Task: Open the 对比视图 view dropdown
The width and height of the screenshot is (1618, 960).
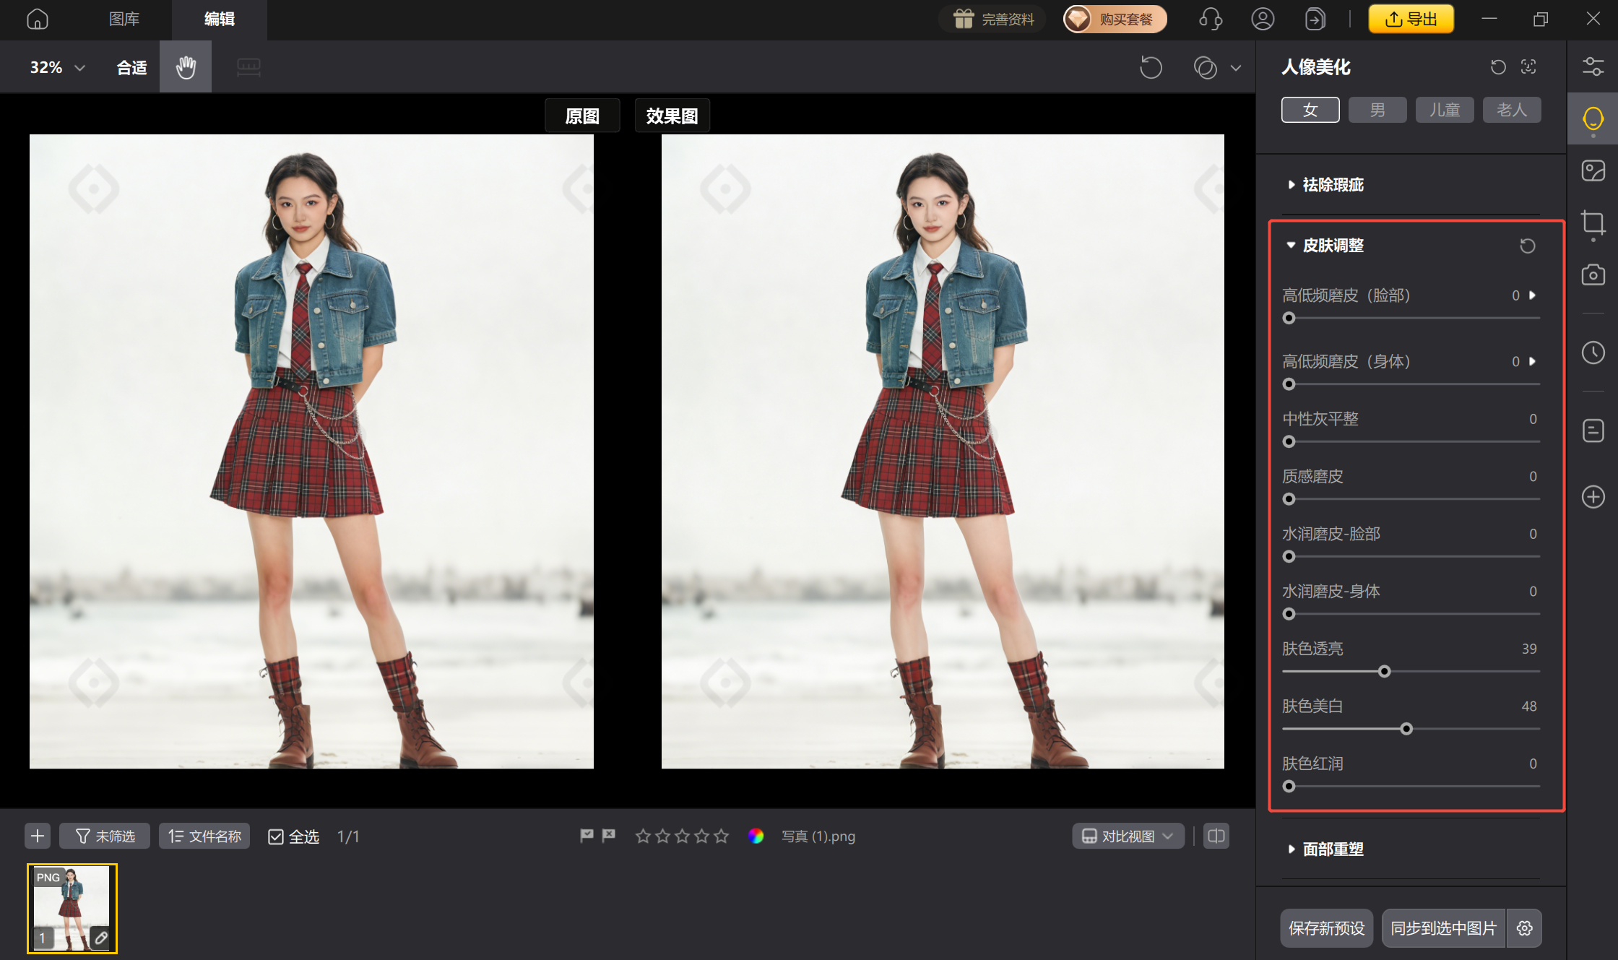Action: tap(1128, 836)
